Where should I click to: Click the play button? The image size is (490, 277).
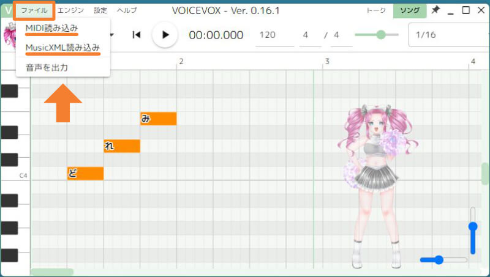165,35
